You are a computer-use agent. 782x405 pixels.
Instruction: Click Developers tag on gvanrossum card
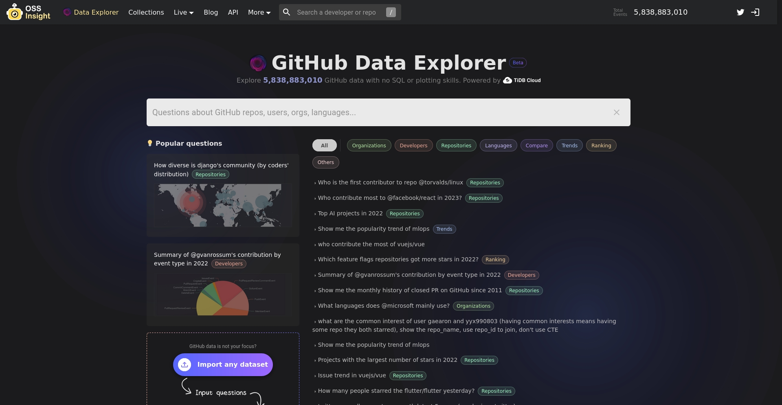(229, 263)
